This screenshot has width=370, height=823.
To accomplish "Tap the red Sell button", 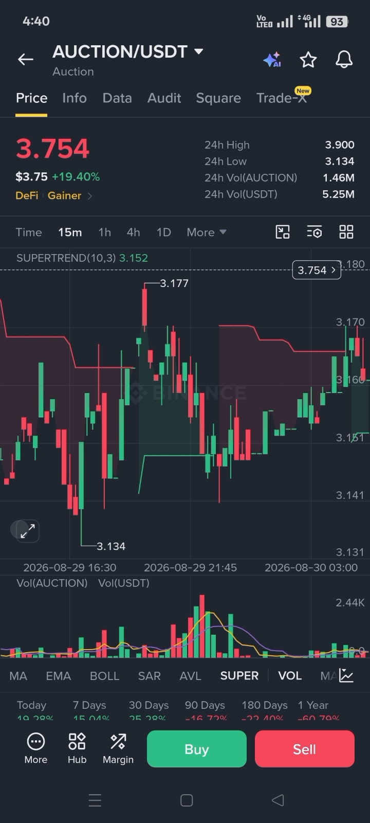I will coord(305,749).
